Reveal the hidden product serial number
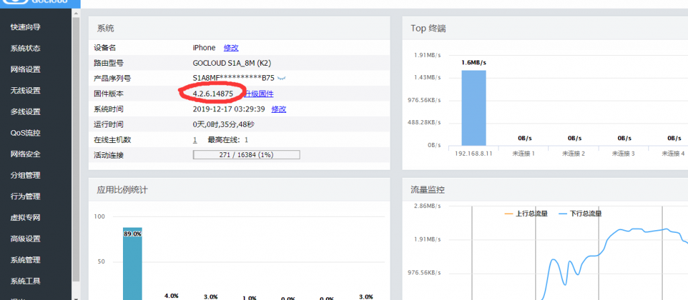This screenshot has height=300, width=688. pos(282,78)
